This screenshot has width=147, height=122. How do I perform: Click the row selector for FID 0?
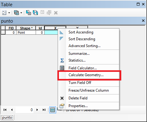pyautogui.click(x=3, y=33)
